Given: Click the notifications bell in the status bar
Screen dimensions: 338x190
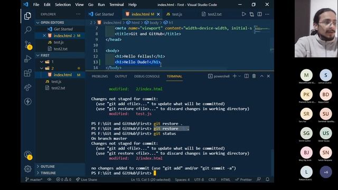Looking at the screenshot, I should pos(268,179).
